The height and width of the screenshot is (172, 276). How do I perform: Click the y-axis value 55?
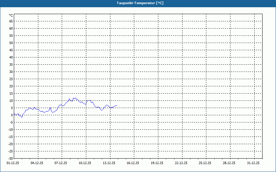pos(11,36)
